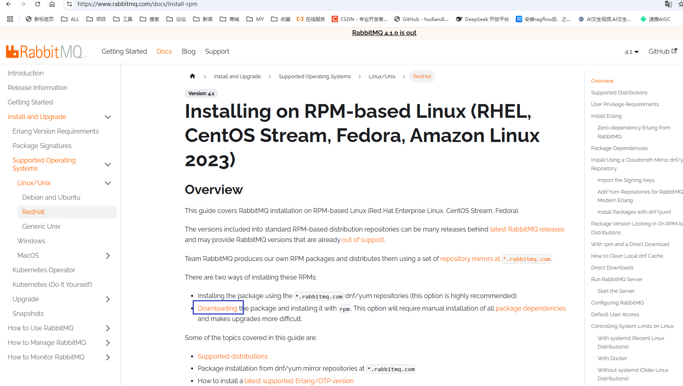
Task: Jump to Direct Downloads in contents
Action: click(612, 267)
